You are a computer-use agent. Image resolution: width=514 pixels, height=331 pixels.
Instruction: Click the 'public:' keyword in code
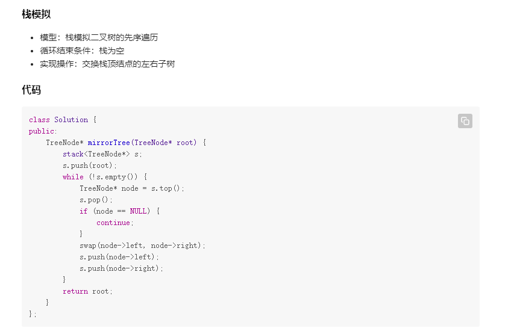click(43, 131)
